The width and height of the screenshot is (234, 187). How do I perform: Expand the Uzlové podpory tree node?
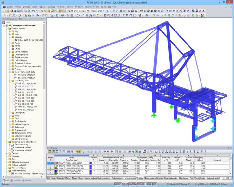pyautogui.click(x=10, y=52)
